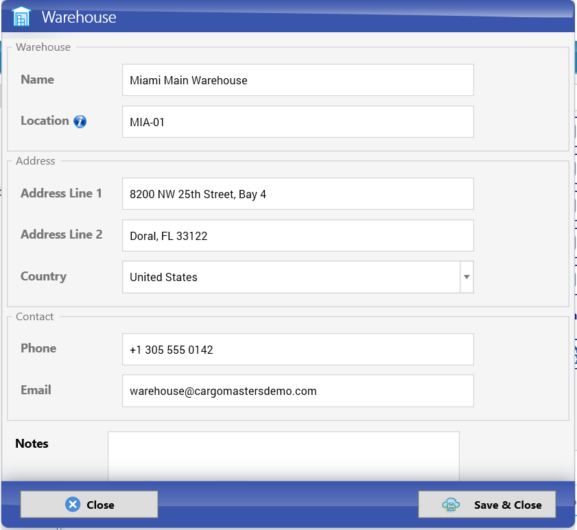Click the Location info icon
Viewport: 577px width, 530px height.
click(x=80, y=121)
